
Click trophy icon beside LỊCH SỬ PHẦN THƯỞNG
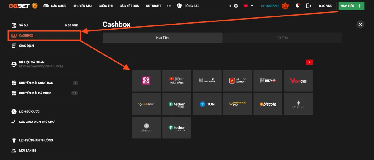tap(14, 140)
